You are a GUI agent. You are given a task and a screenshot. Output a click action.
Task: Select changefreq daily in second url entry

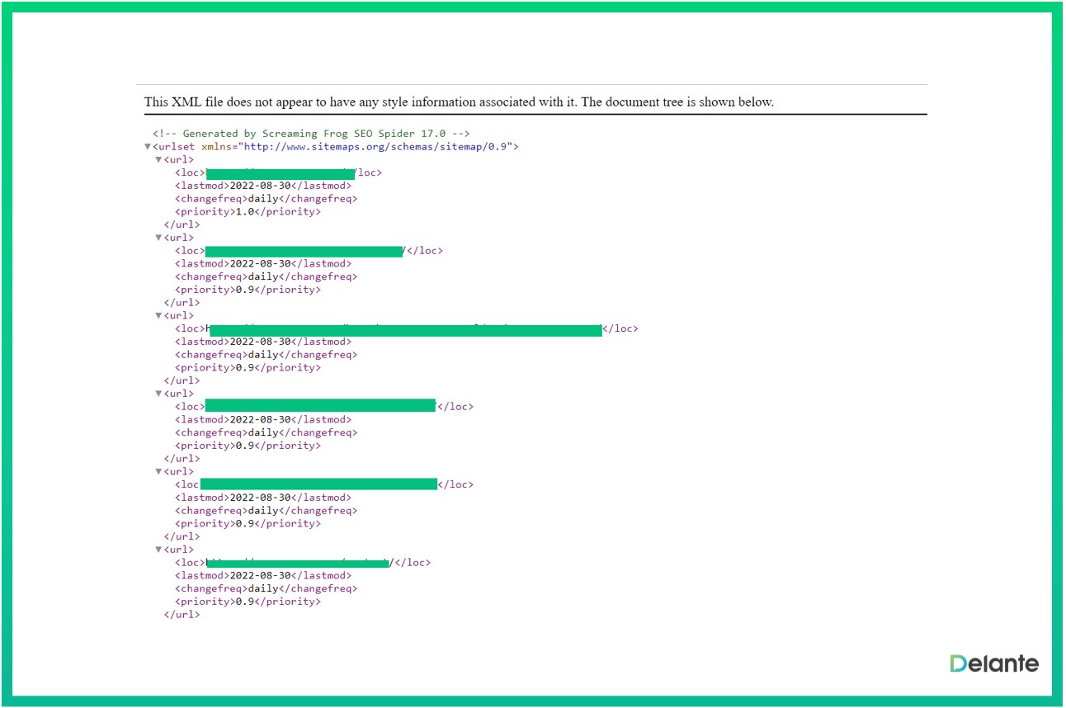click(x=263, y=277)
